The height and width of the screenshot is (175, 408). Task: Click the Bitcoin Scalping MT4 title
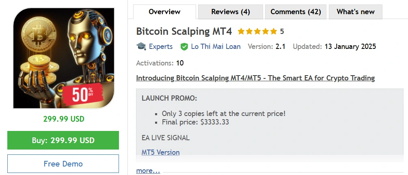(x=185, y=32)
